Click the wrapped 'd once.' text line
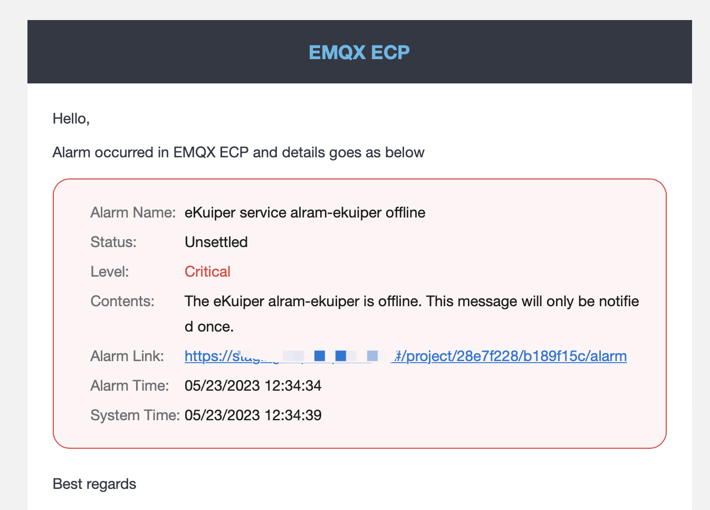This screenshot has width=710, height=510. click(x=209, y=327)
